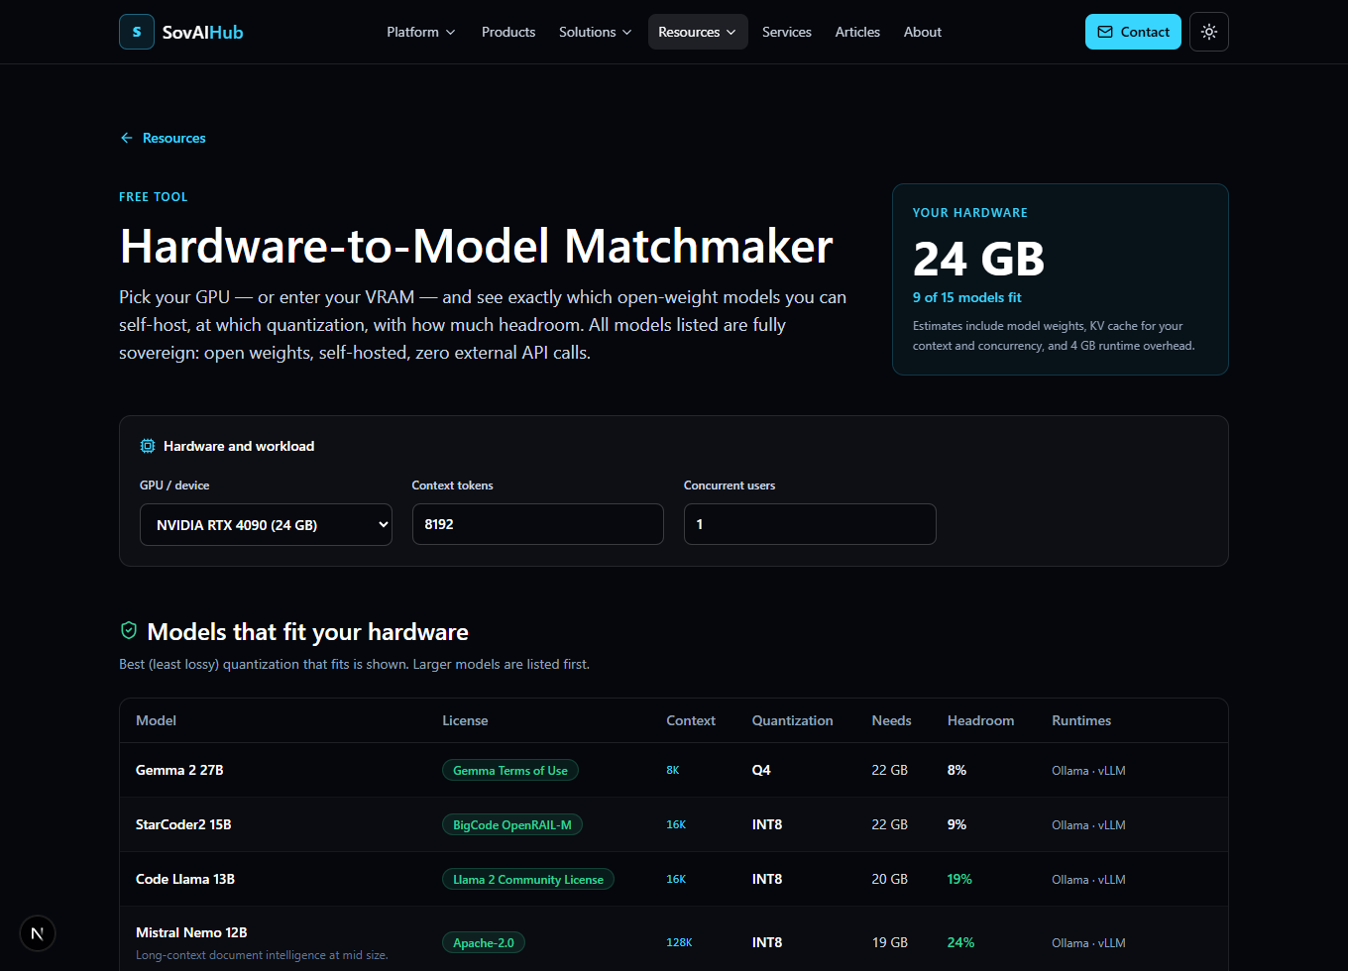The width and height of the screenshot is (1348, 971).
Task: Click the Apache-2.0 license badge
Action: click(484, 942)
